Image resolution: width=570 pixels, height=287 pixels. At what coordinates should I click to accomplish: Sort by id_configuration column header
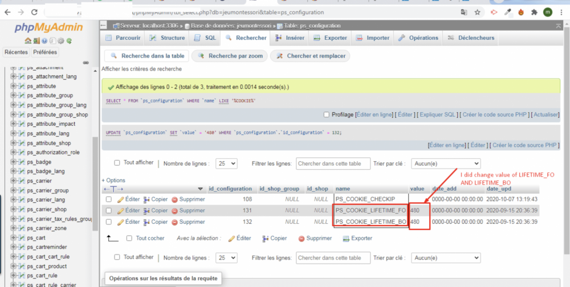230,189
